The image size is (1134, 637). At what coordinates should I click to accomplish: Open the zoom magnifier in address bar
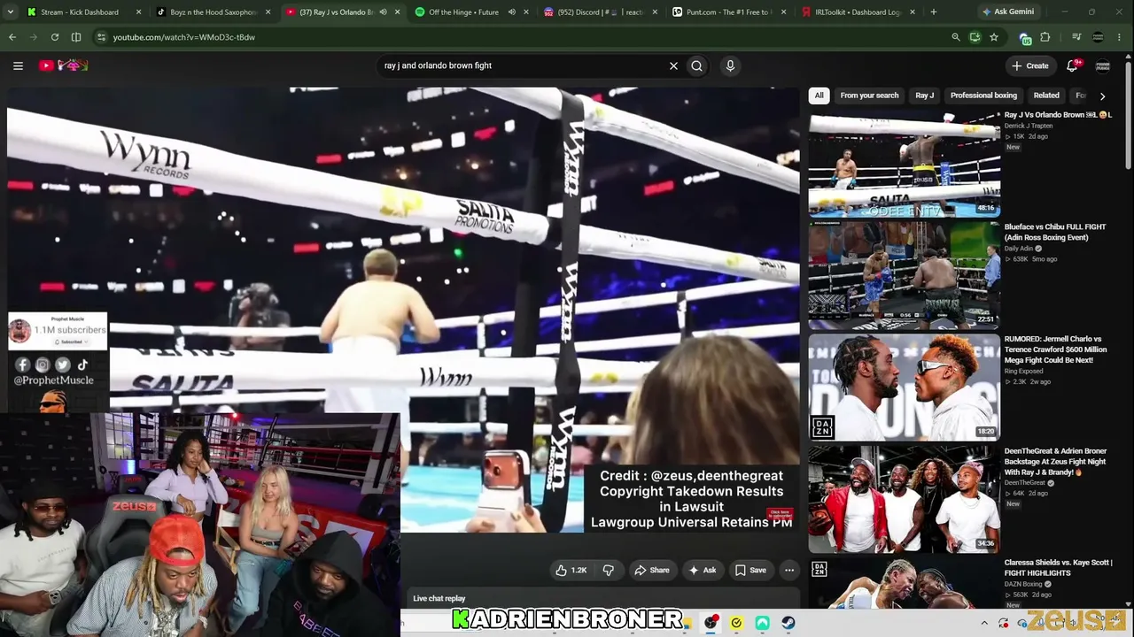click(955, 37)
